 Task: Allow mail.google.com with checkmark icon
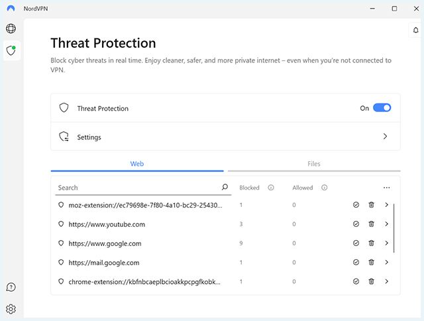[x=356, y=262]
